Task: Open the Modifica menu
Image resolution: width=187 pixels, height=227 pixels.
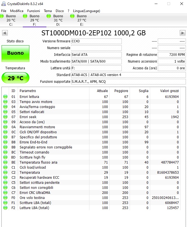Action: [17, 11]
